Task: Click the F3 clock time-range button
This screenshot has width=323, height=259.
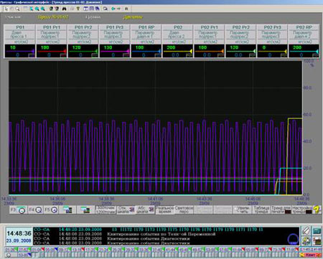Action: 18,210
